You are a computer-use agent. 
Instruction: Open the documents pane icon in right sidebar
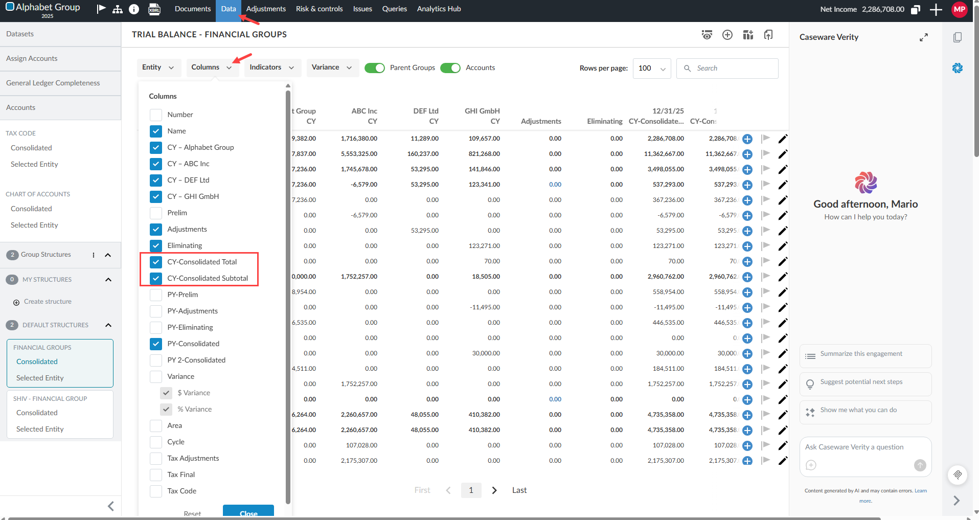tap(958, 37)
